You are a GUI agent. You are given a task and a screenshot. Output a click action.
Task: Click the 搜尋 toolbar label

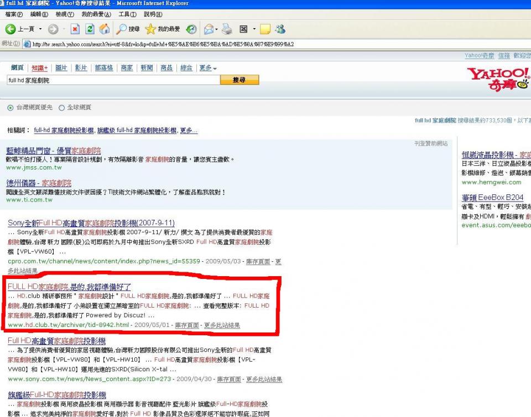click(x=134, y=29)
